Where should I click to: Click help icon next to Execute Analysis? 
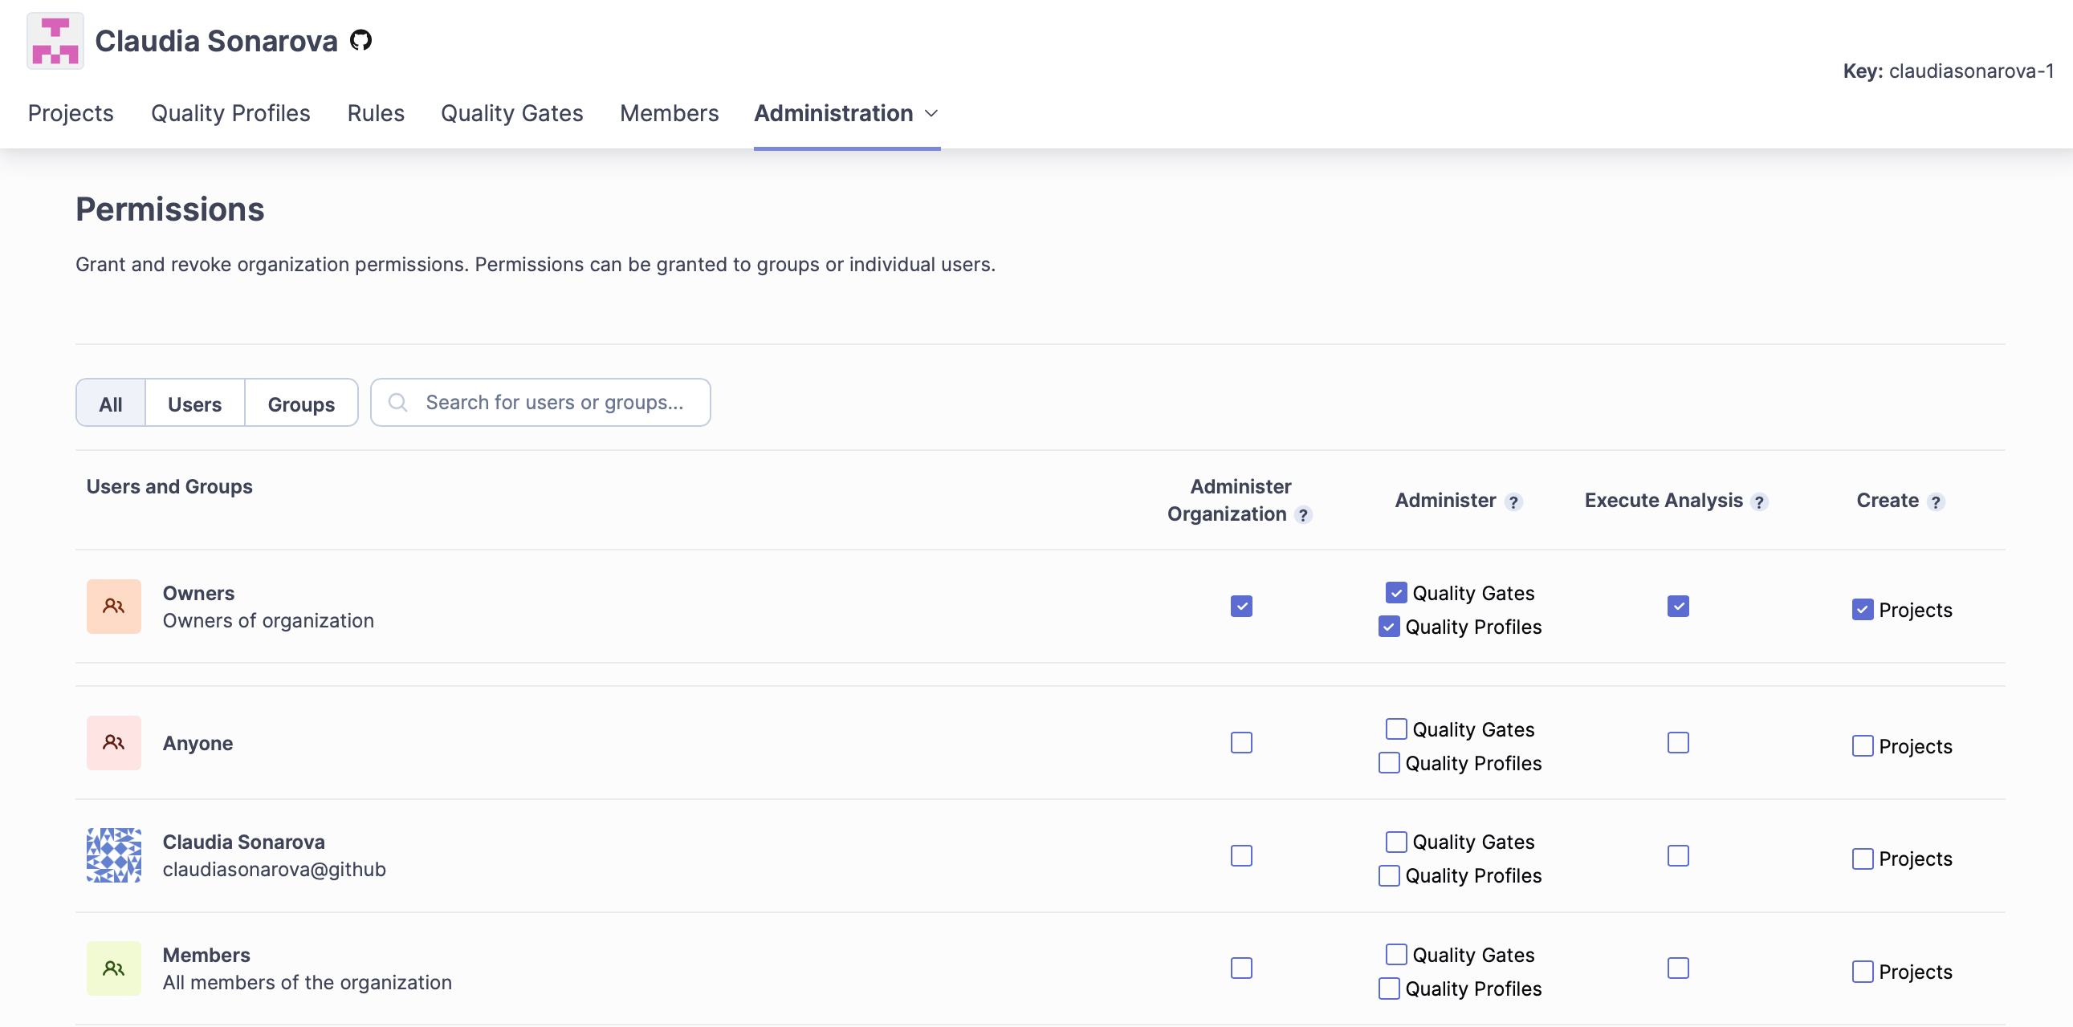tap(1759, 501)
